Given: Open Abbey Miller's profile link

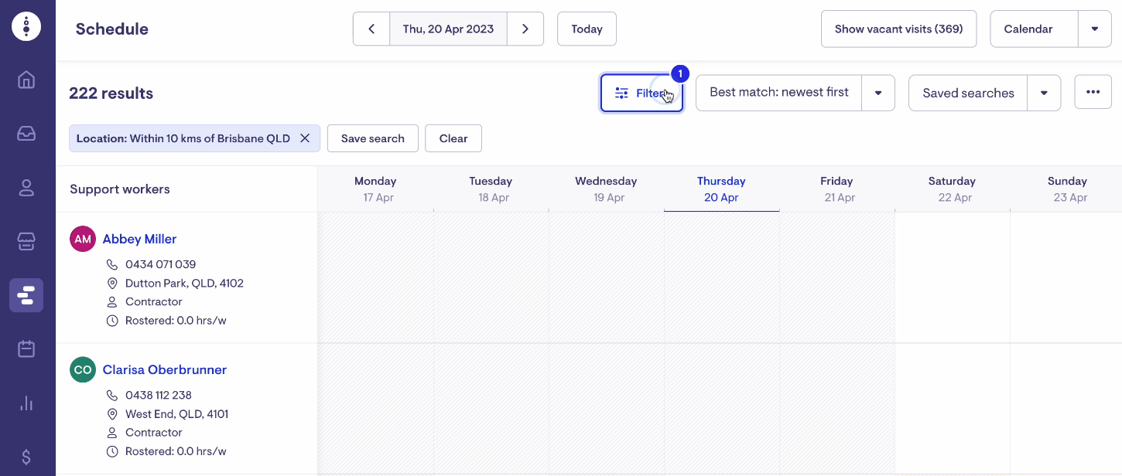Looking at the screenshot, I should click(x=139, y=239).
